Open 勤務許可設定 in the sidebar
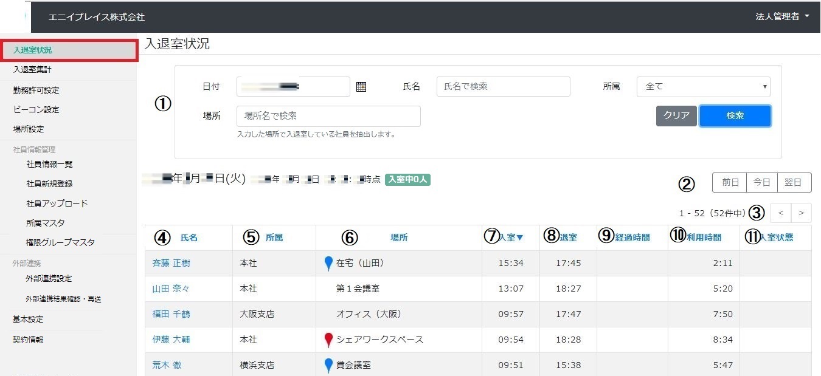 36,91
